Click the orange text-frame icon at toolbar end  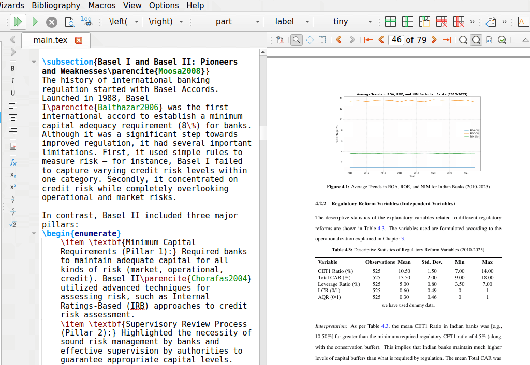(524, 22)
